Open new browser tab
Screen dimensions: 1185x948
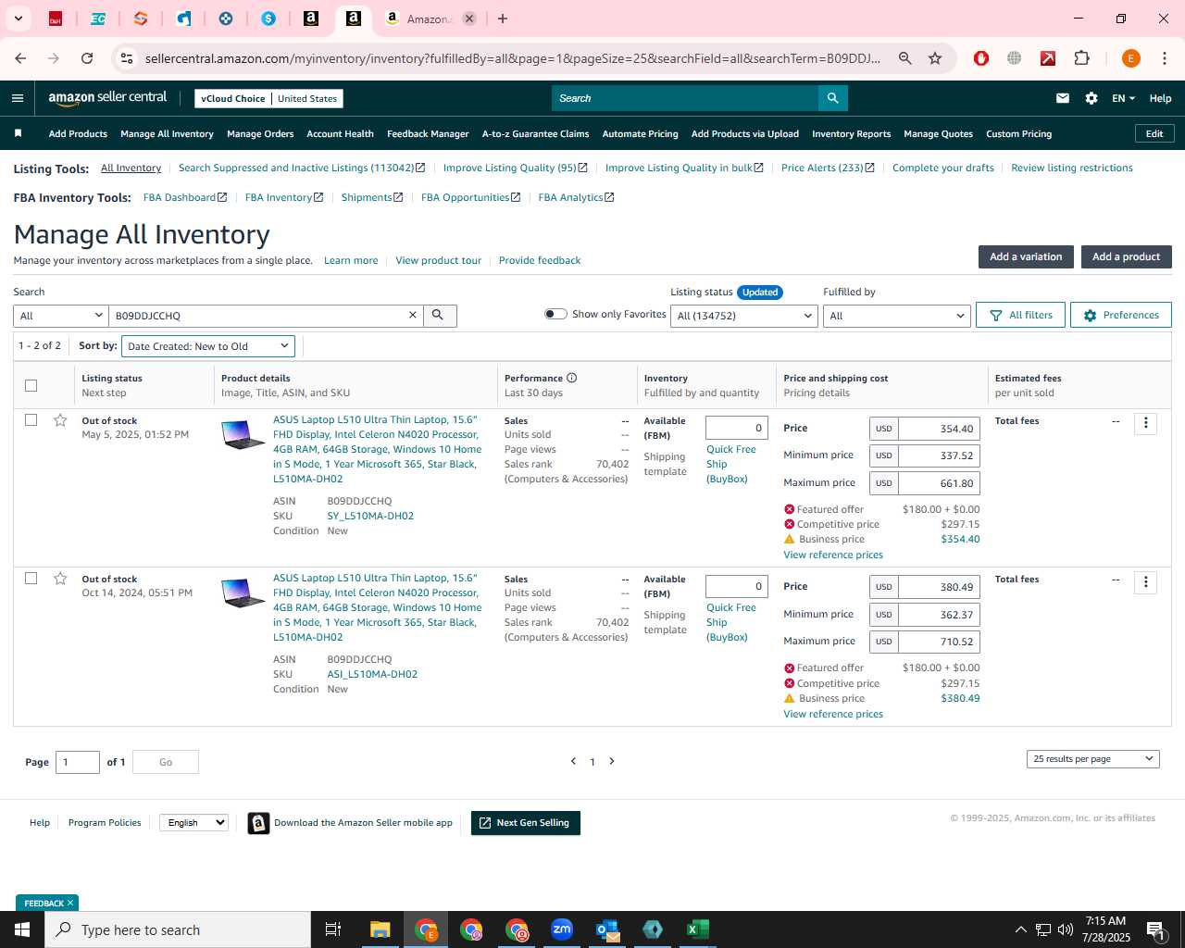(x=503, y=19)
